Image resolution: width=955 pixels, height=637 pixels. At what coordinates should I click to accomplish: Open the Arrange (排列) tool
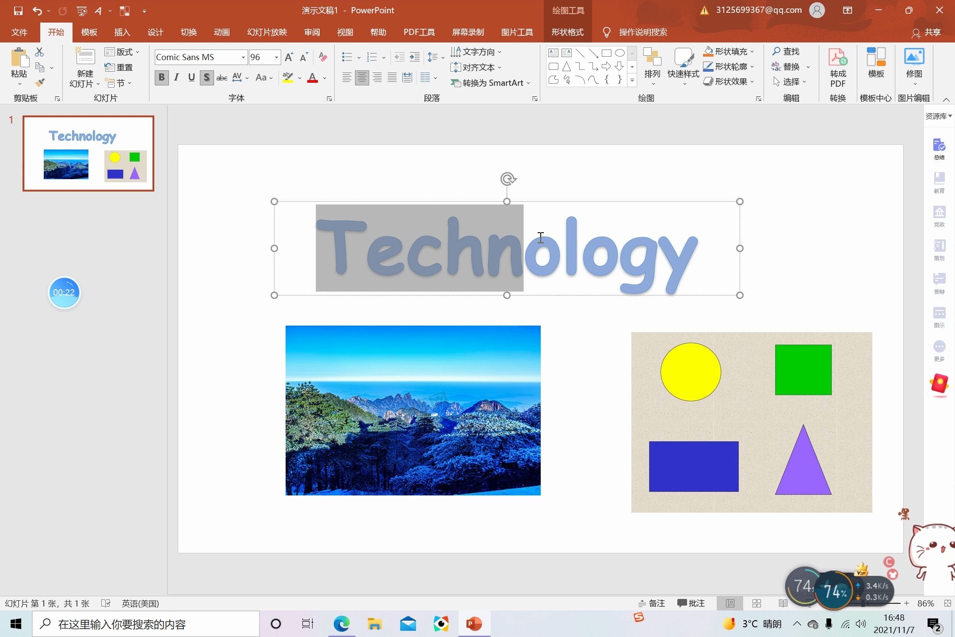pyautogui.click(x=652, y=66)
